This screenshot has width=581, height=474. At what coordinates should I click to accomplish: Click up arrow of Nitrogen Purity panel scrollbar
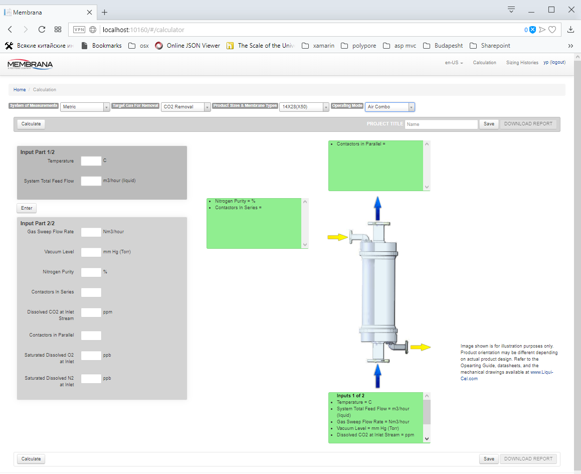(305, 202)
